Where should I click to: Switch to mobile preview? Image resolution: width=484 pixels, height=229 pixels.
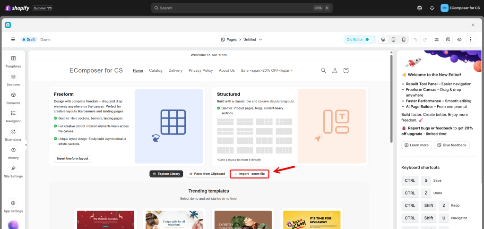(x=404, y=40)
